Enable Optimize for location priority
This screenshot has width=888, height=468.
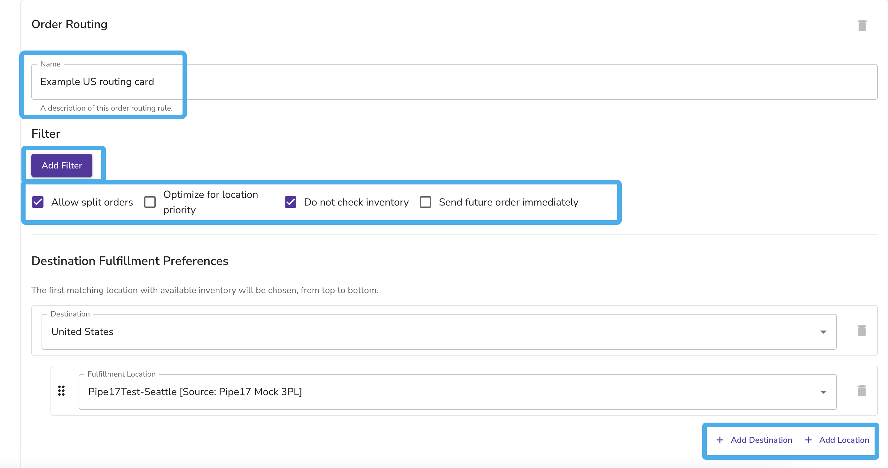click(150, 202)
